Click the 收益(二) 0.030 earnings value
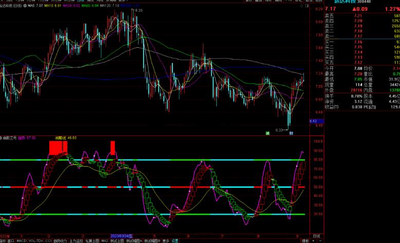This screenshot has height=243, width=400. [x=357, y=107]
